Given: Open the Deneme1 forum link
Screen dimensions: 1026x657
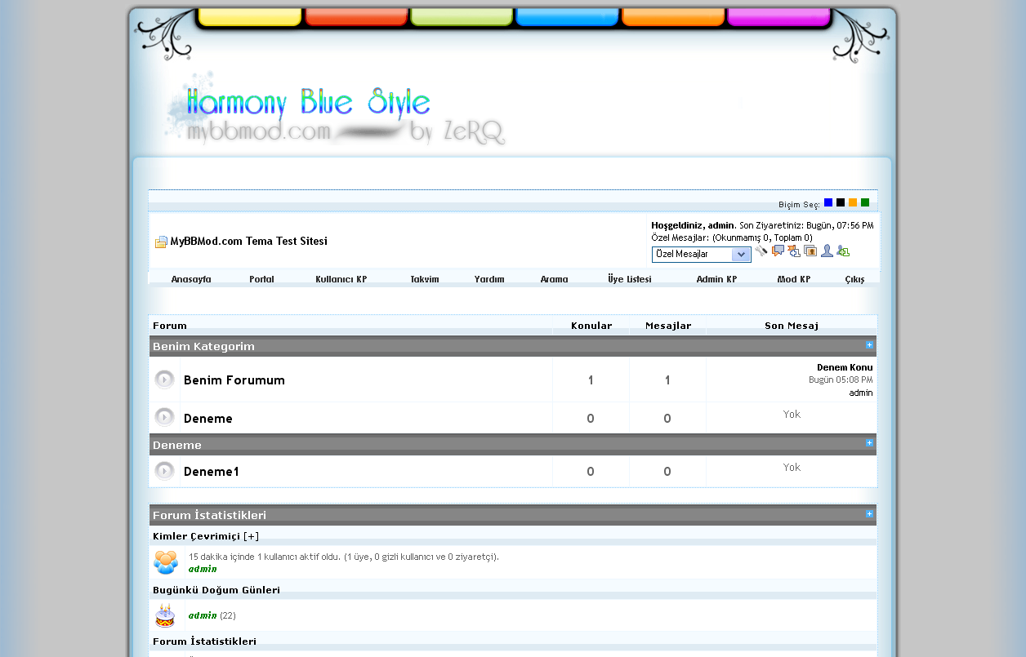Looking at the screenshot, I should click(x=211, y=472).
